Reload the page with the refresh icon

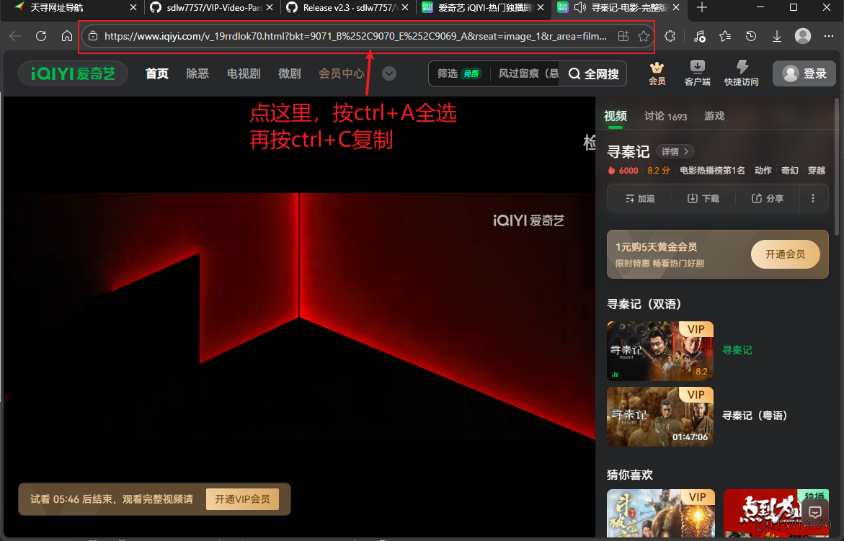41,36
